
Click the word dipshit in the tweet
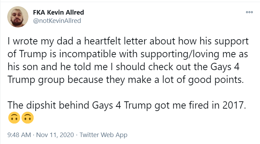coord(41,105)
